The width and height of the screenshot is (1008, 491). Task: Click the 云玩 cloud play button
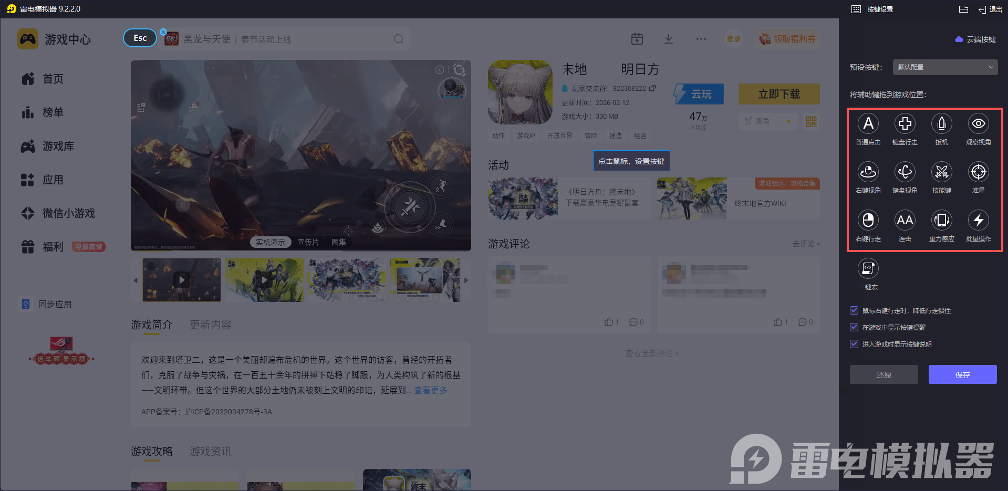pyautogui.click(x=699, y=94)
